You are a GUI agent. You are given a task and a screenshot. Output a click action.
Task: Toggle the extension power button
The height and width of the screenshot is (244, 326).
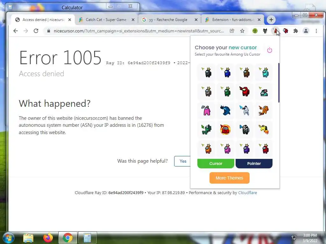(269, 50)
